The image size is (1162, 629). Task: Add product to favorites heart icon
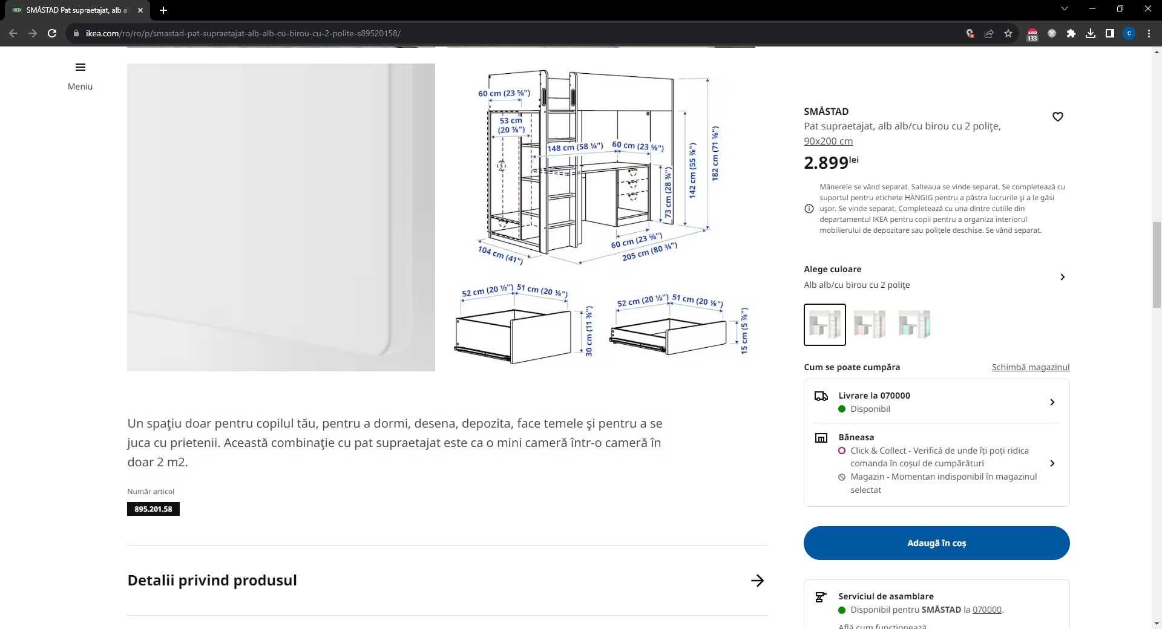click(1057, 117)
